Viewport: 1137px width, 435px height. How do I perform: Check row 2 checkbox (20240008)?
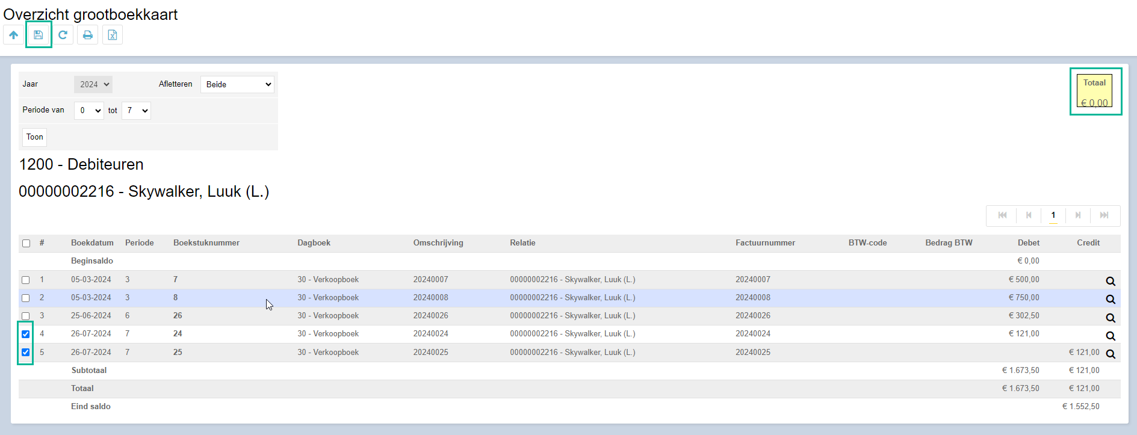pos(25,298)
